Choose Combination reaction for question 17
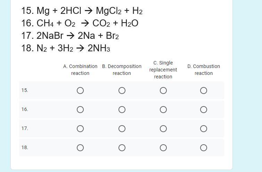This screenshot has width=262, height=172. coord(80,129)
